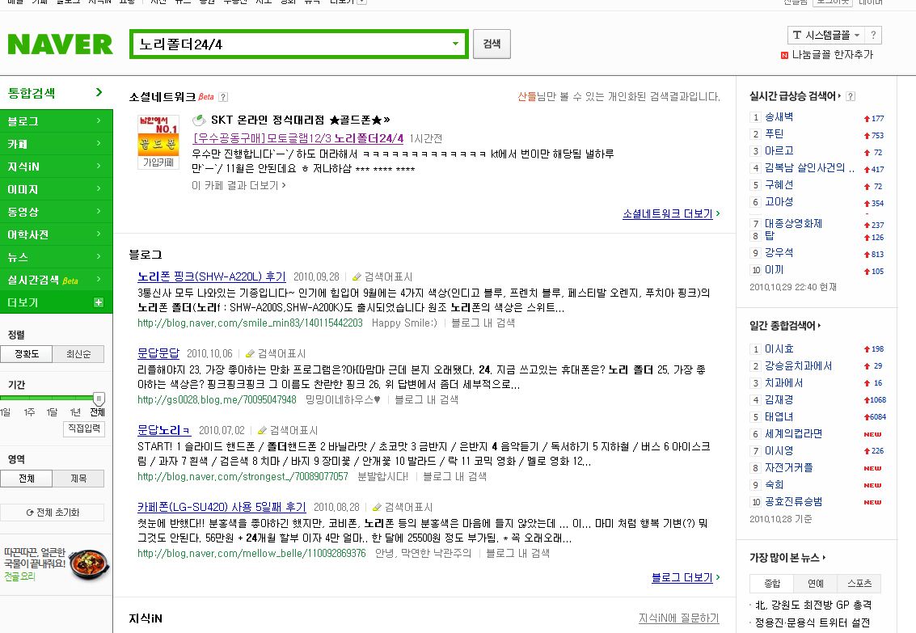Viewport: 916px width, 633px height.
Task: Open the 뉴스 search category
Action: coord(56,257)
